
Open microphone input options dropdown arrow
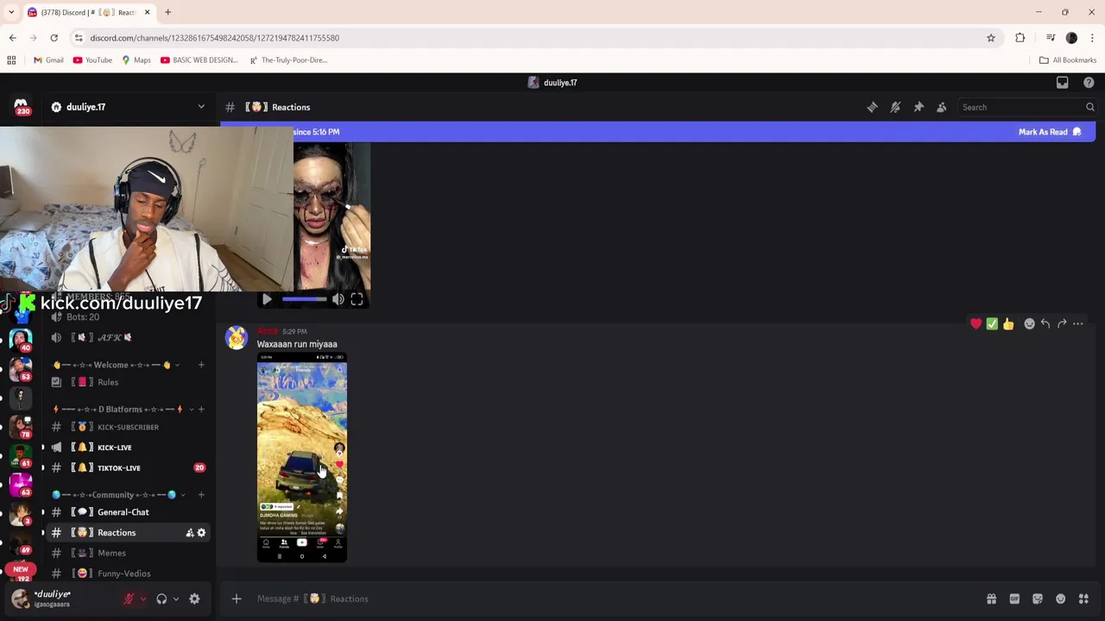pos(142,599)
